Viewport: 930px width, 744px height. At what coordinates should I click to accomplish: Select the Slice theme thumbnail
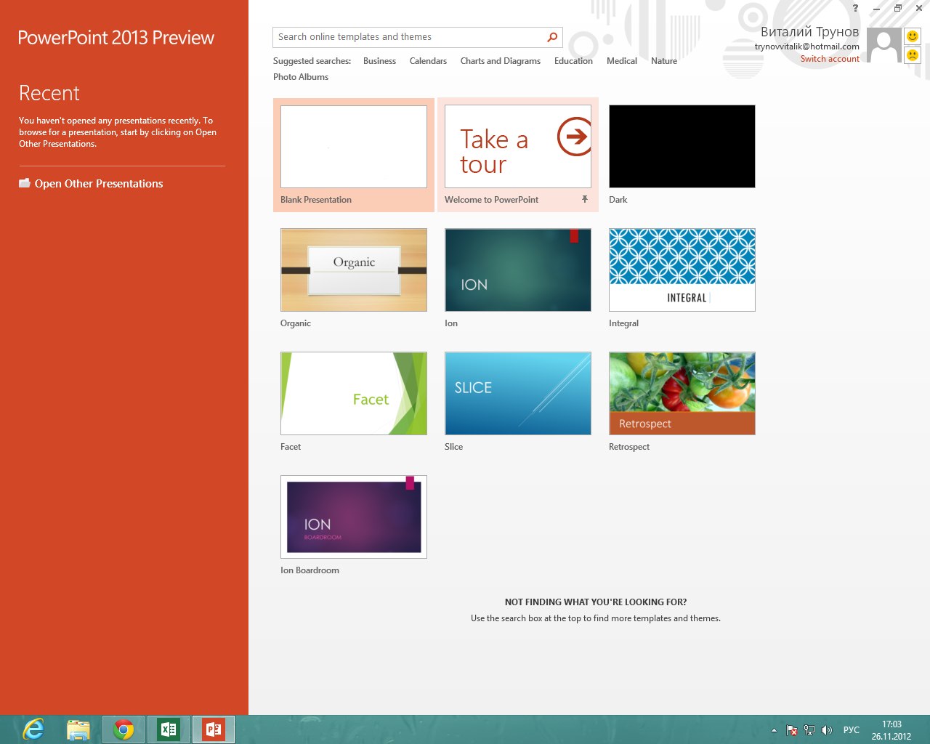[518, 394]
